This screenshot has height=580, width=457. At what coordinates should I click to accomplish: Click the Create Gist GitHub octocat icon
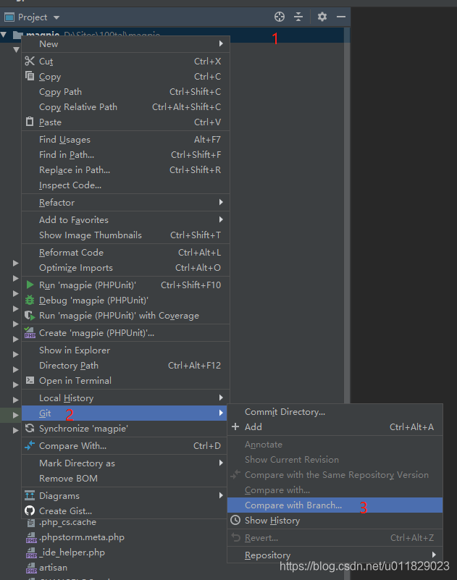click(30, 510)
